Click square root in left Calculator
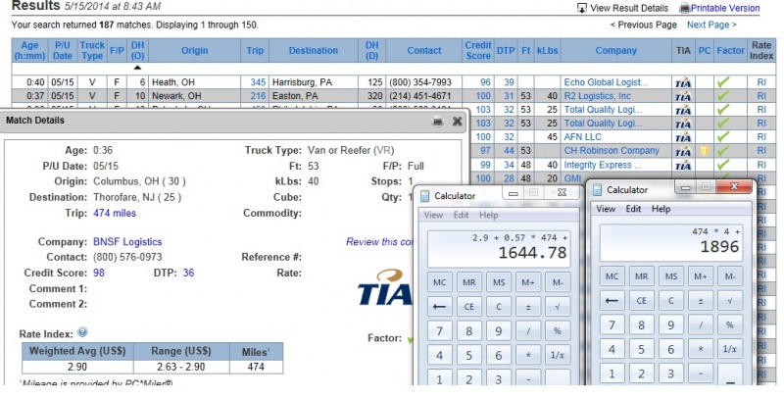 pyautogui.click(x=558, y=307)
